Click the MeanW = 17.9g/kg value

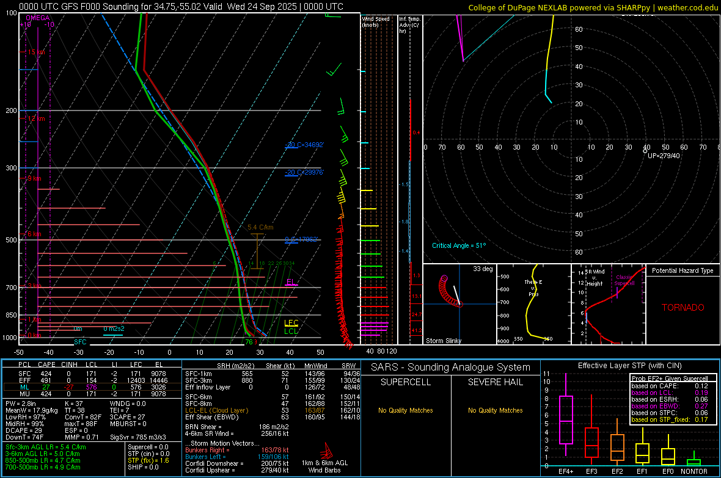(x=32, y=410)
